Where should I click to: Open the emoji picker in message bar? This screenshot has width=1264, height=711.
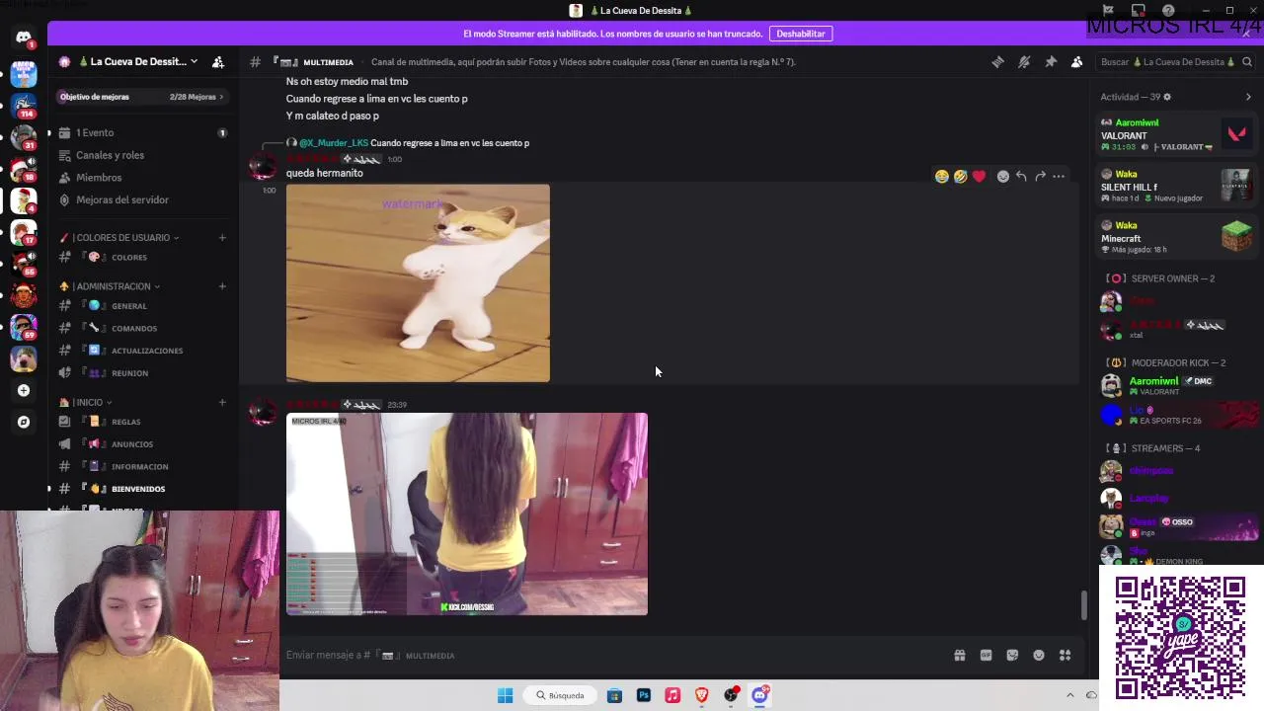[1039, 656]
